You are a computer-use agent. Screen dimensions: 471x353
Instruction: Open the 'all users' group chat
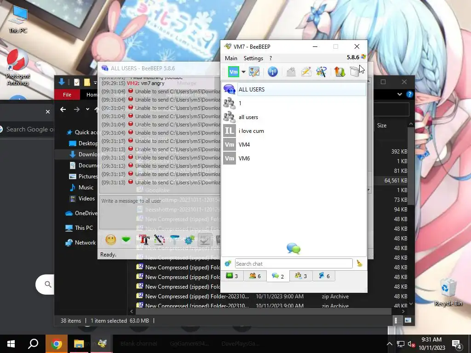(x=294, y=117)
